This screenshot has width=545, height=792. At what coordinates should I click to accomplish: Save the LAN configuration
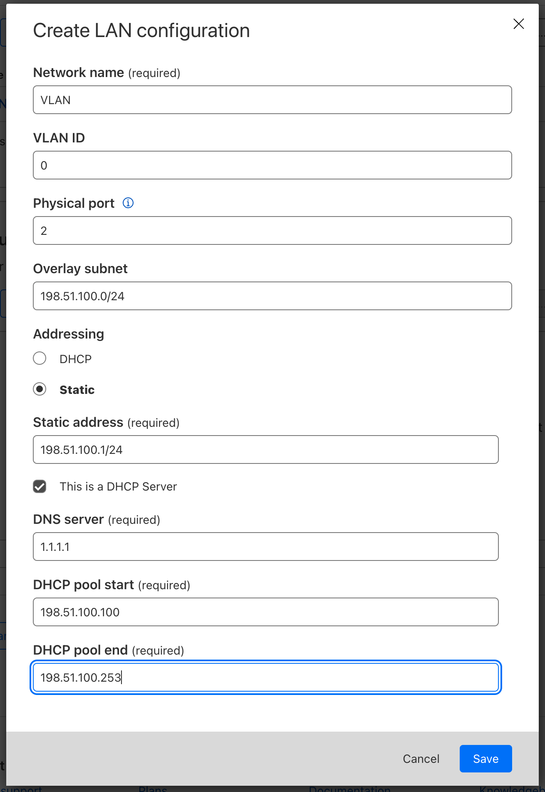(485, 759)
